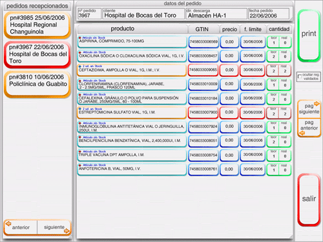Click the producto column header

(132, 29)
